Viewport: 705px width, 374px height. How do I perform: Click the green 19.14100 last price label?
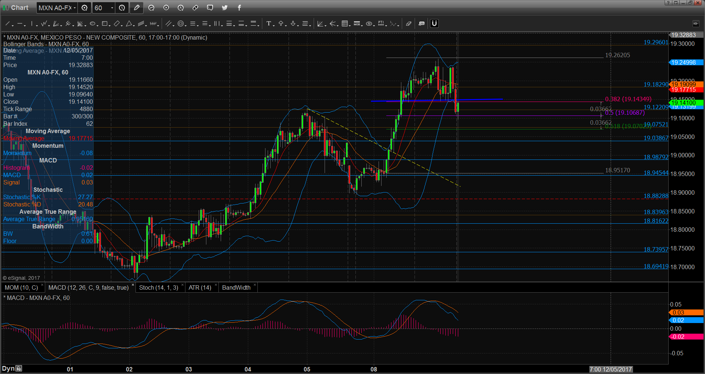coord(686,103)
